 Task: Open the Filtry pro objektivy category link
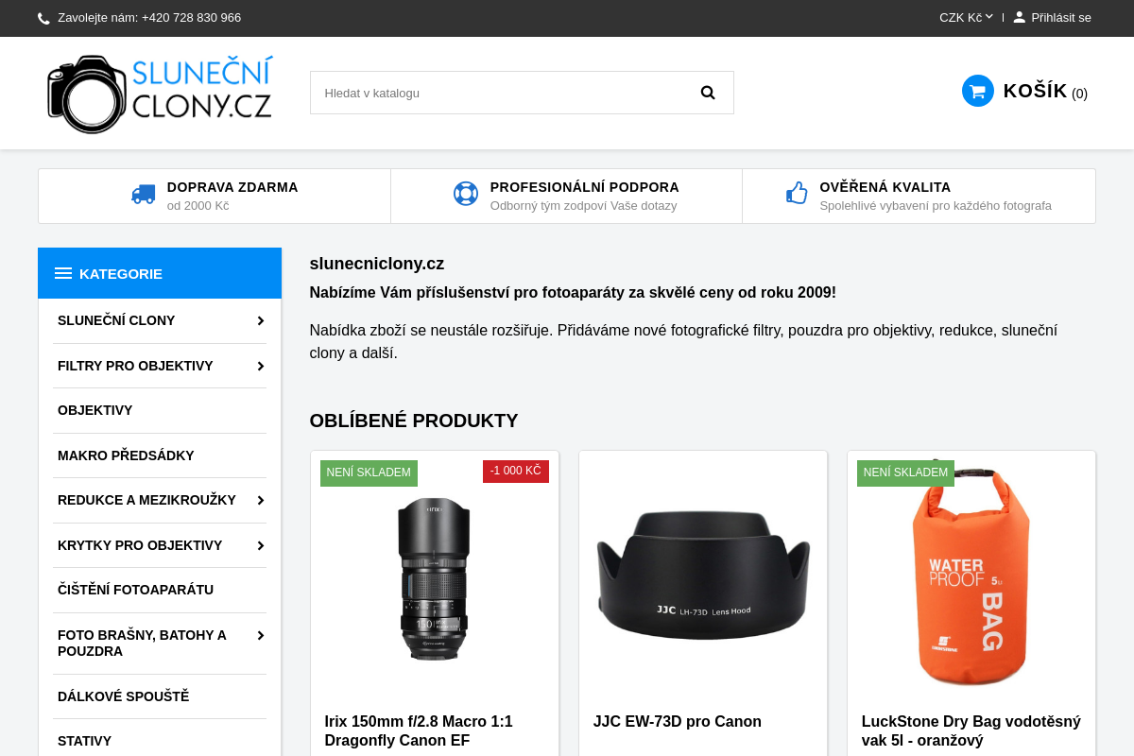coord(135,366)
